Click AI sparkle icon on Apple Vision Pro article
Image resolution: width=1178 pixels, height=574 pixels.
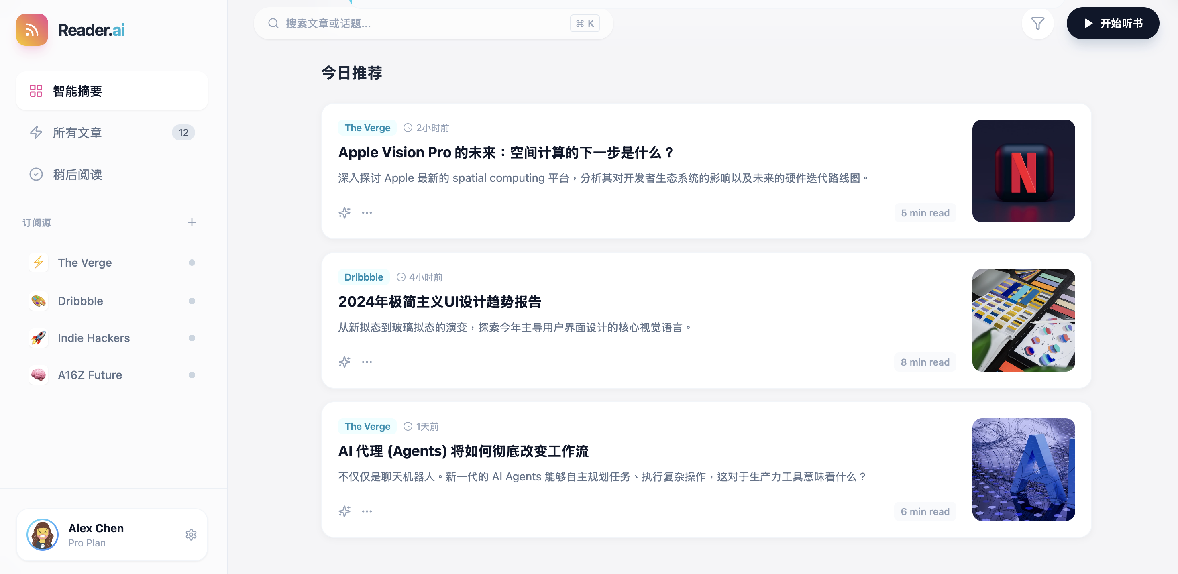344,212
